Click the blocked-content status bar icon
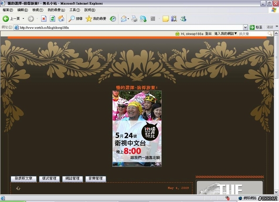The width and height of the screenshot is (279, 202). (x=227, y=198)
